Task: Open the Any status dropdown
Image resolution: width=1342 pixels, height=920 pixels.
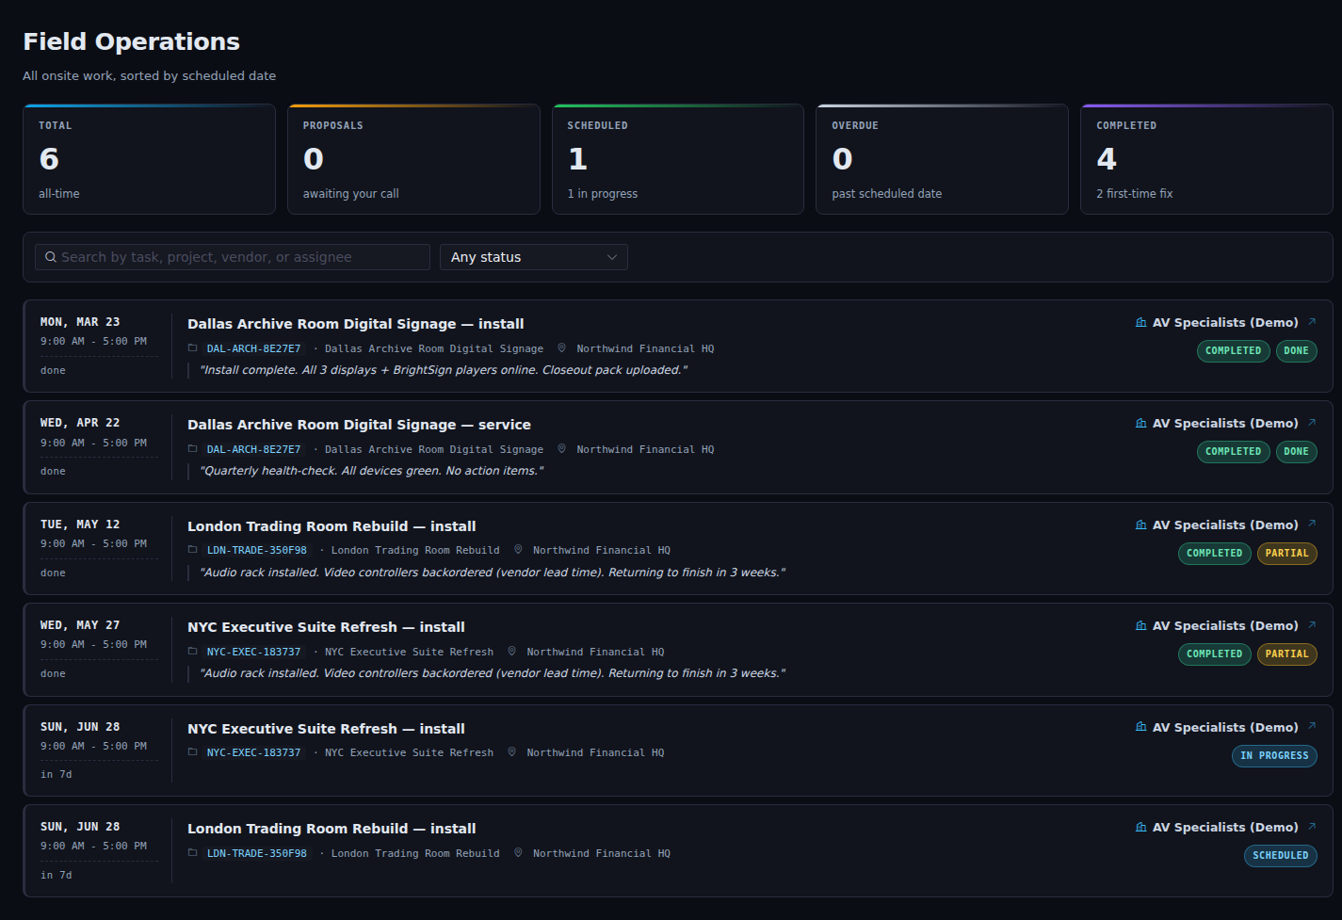Action: tap(534, 257)
